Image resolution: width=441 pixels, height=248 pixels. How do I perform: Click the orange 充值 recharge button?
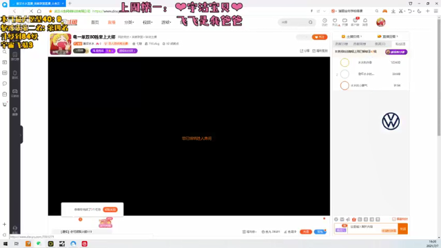tap(306, 231)
